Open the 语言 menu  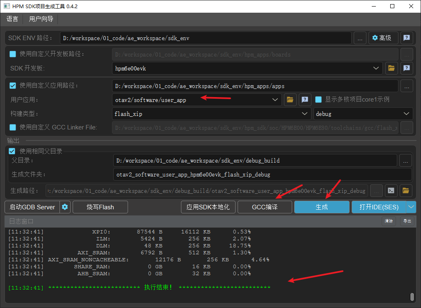tap(12, 19)
